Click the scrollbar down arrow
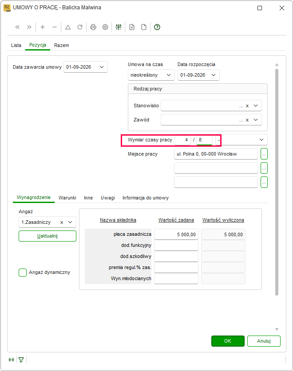Viewport: 293px width, 371px height. 277,329
